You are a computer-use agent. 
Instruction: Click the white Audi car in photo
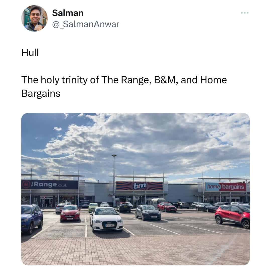pyautogui.click(x=106, y=219)
